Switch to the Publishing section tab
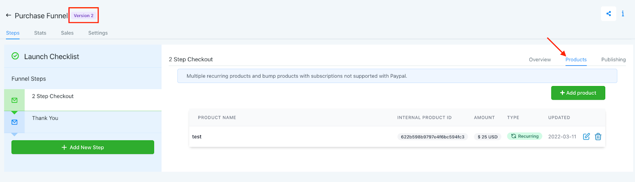The width and height of the screenshot is (635, 182). pyautogui.click(x=613, y=59)
